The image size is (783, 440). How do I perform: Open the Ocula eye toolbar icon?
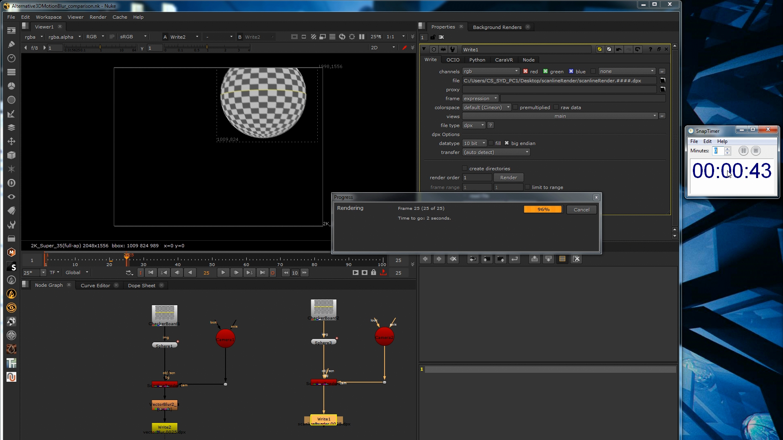pos(11,308)
